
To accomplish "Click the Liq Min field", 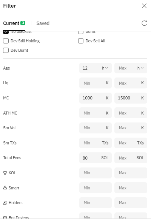I will tap(96, 83).
